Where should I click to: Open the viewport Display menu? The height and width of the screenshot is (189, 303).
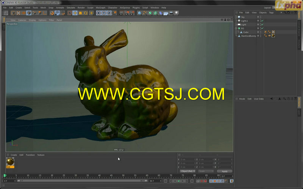pyautogui.click(x=32, y=20)
